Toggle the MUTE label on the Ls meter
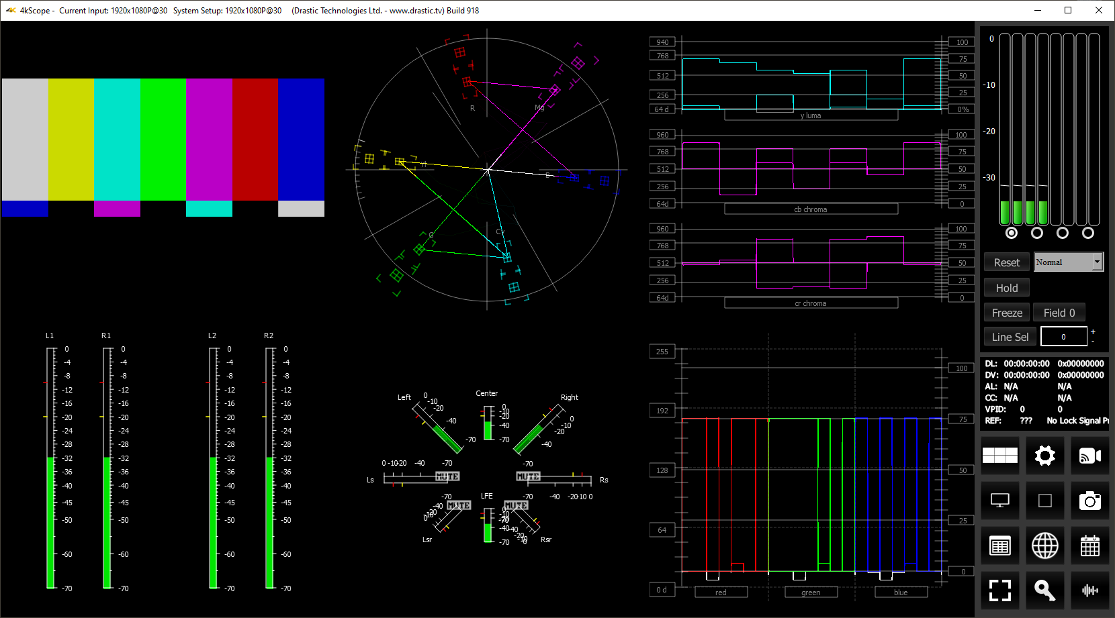Screen dimensions: 1115x618 click(x=447, y=476)
